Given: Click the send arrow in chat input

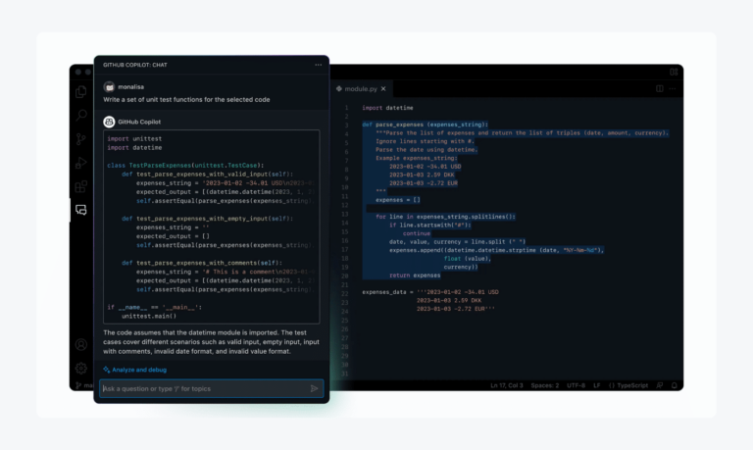Looking at the screenshot, I should pyautogui.click(x=314, y=388).
